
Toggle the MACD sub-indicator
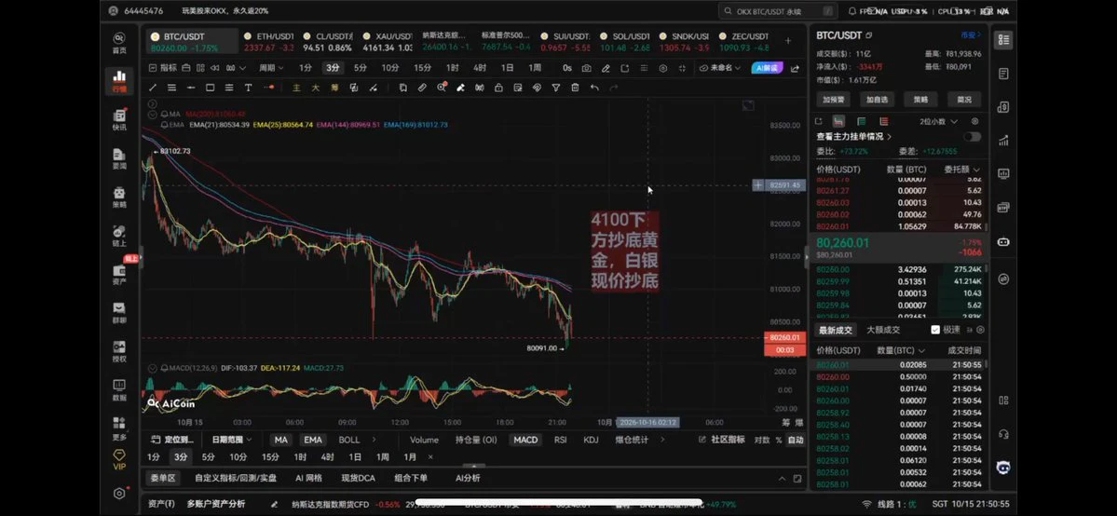(525, 440)
